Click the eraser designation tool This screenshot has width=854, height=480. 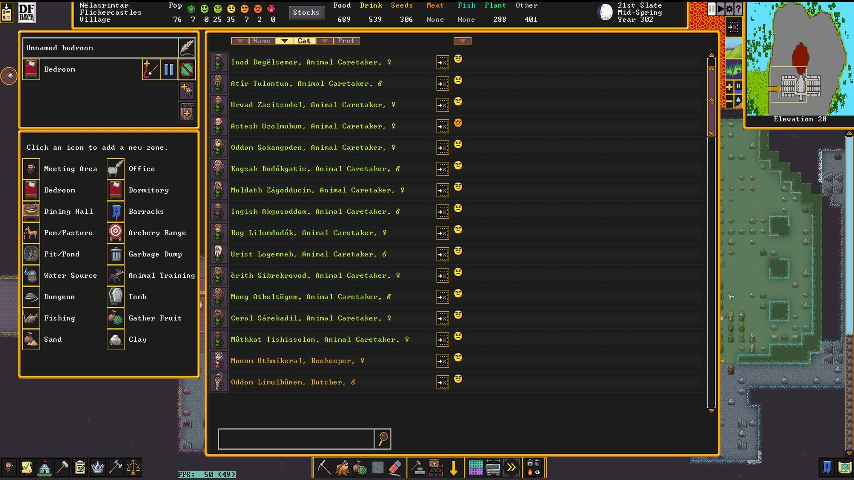pyautogui.click(x=395, y=468)
